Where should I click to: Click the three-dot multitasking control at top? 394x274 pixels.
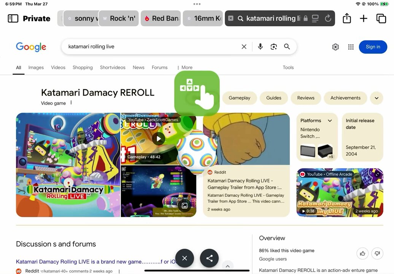197,4
